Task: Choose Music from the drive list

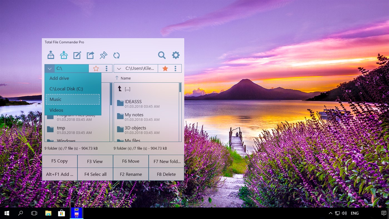Action: [55, 99]
